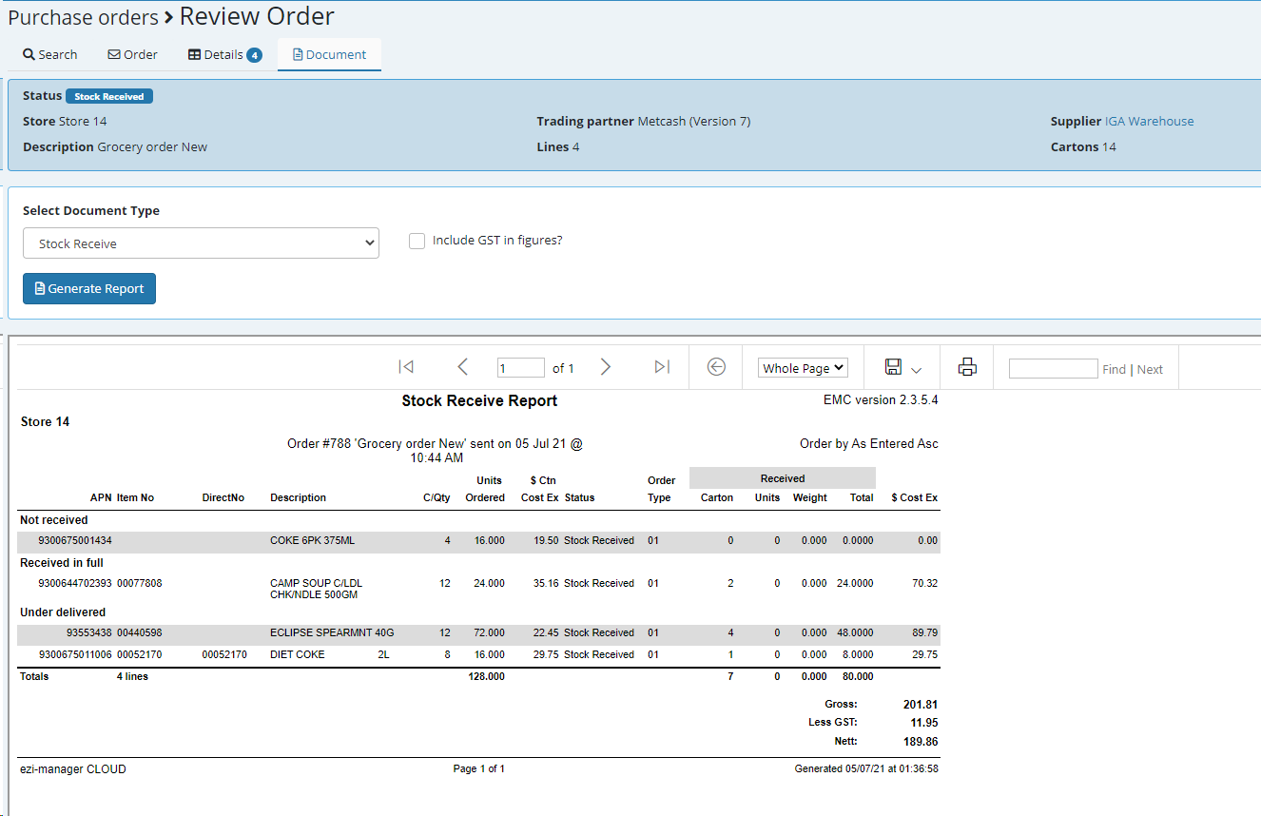Select APN 9300644702393 in report
The height and width of the screenshot is (816, 1261).
(x=75, y=583)
